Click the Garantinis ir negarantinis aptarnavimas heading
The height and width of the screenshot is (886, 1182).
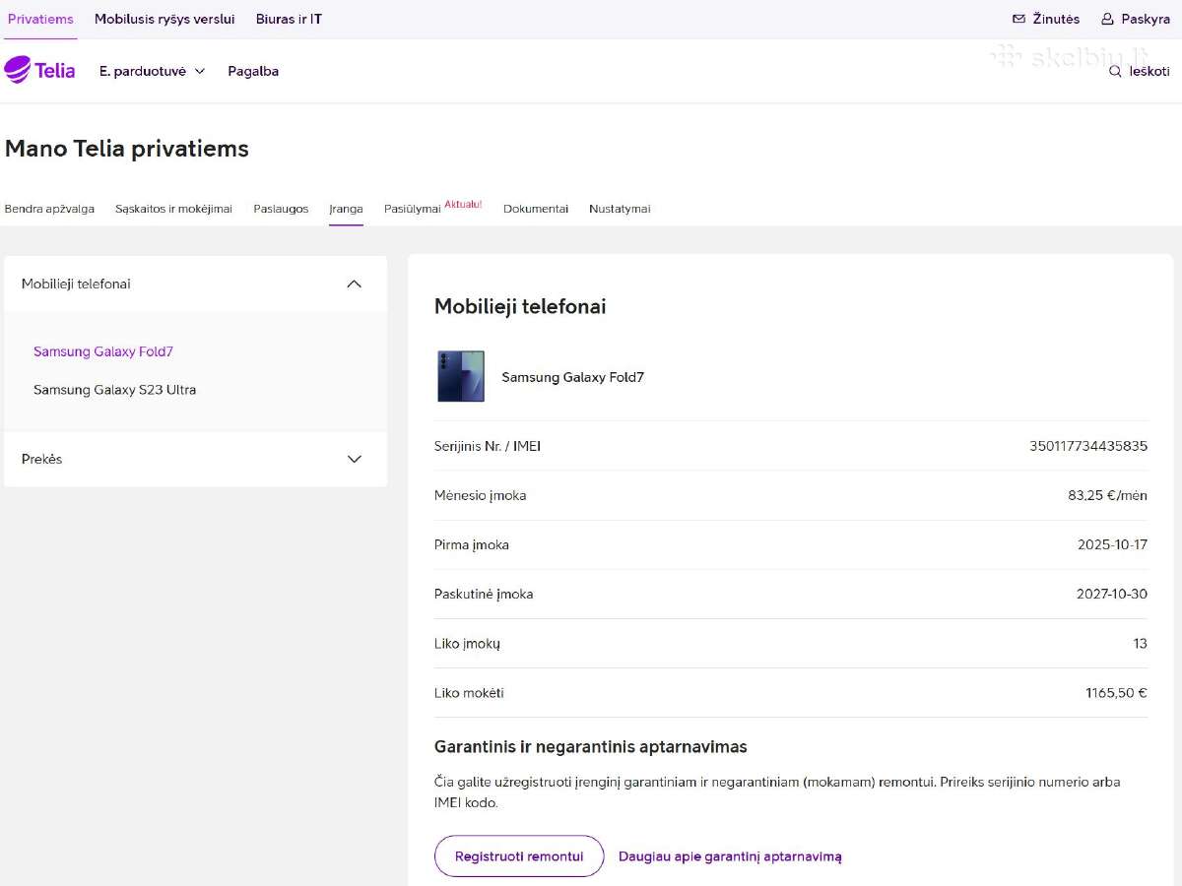tap(591, 747)
